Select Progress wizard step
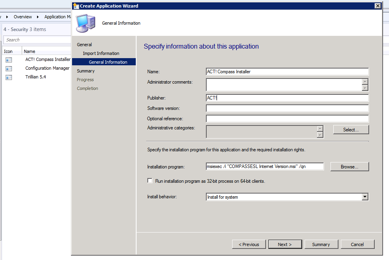This screenshot has width=389, height=260. (85, 80)
